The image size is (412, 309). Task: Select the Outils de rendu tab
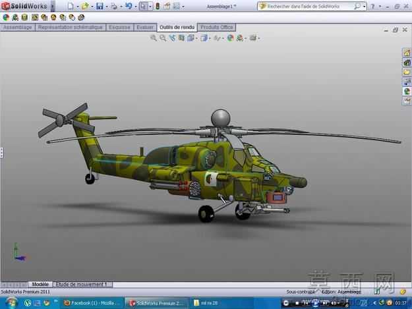[177, 27]
